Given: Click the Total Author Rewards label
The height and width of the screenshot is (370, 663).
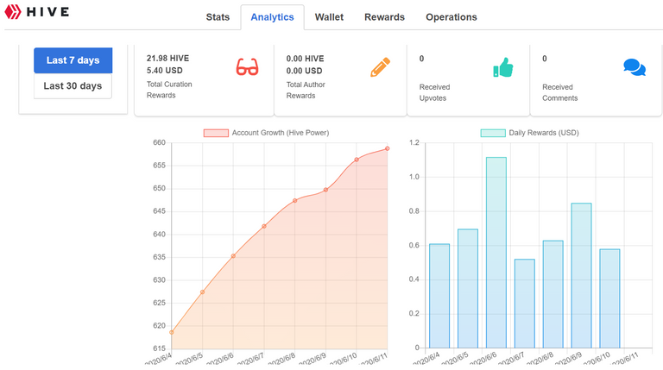Looking at the screenshot, I should click(x=306, y=91).
